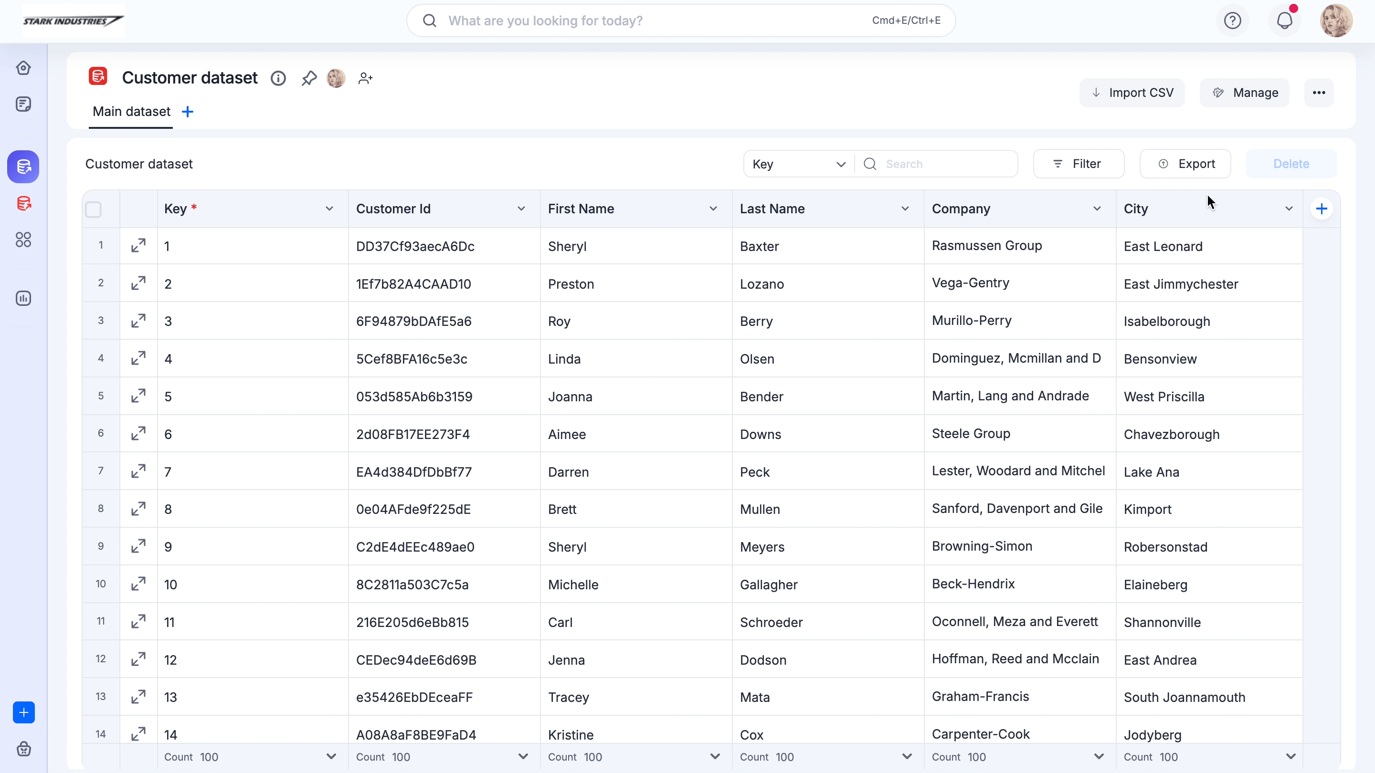
Task: Click the Export button
Action: coord(1185,164)
